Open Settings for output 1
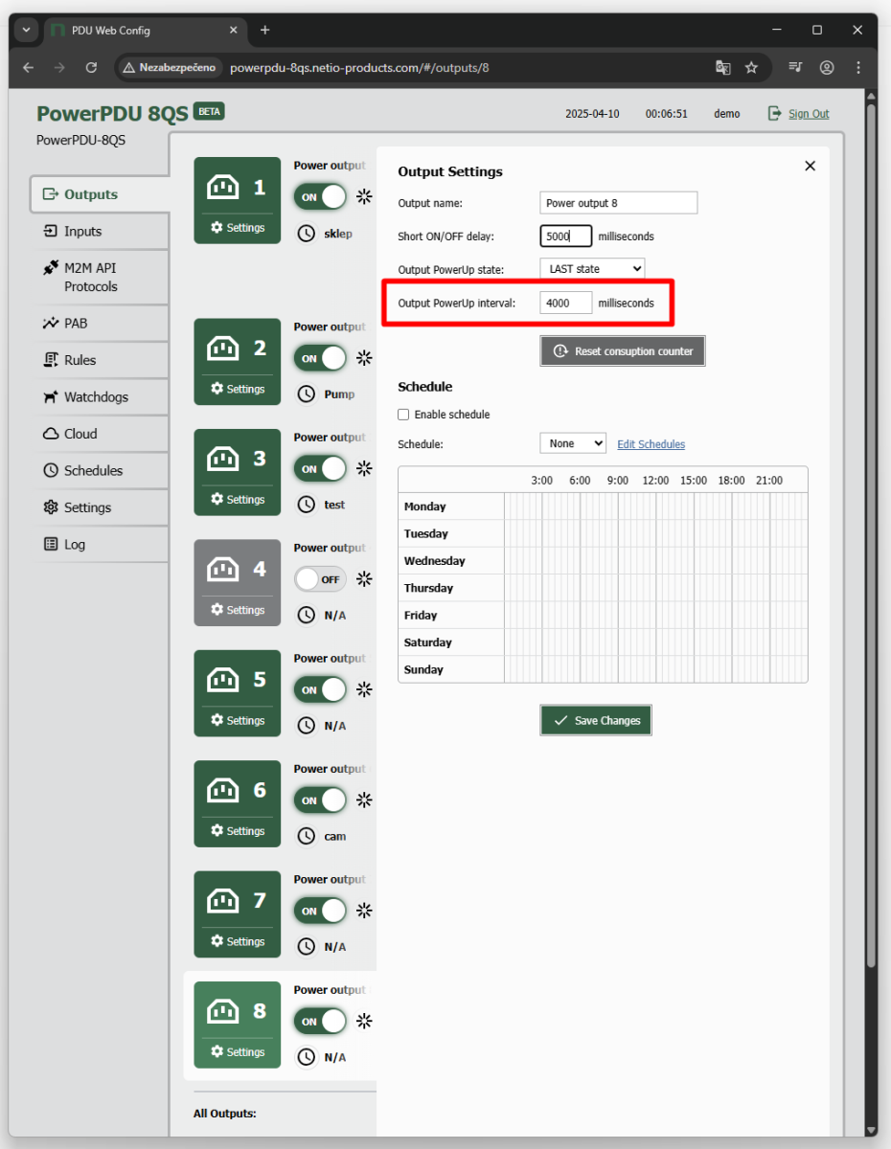Screen dimensions: 891x1149 tap(238, 228)
